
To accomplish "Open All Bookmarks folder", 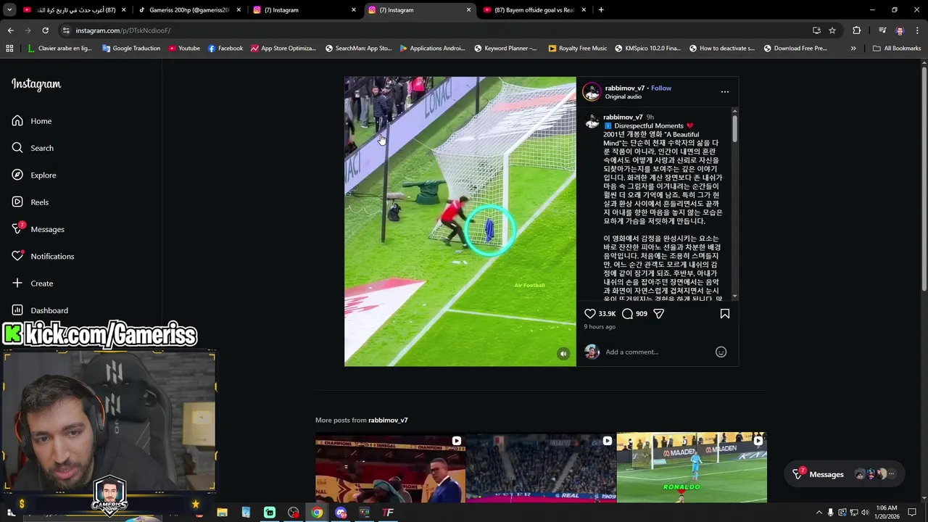I will pos(897,49).
